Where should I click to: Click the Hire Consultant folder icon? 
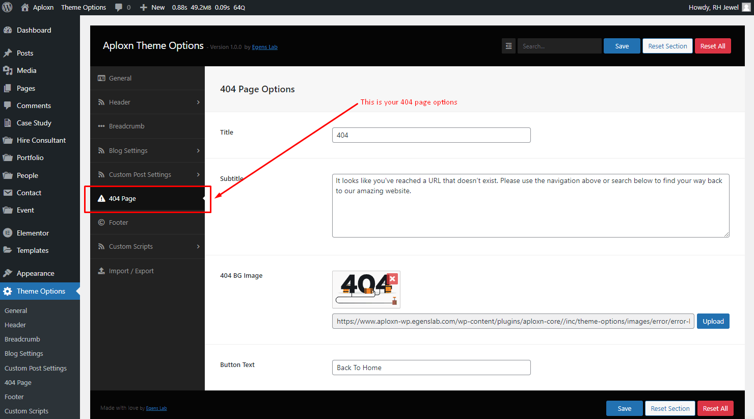coord(8,140)
